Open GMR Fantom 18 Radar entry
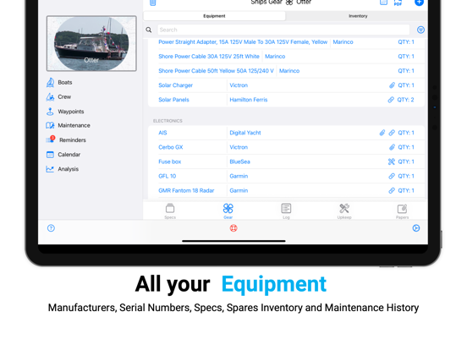The width and height of the screenshot is (467, 350). [286, 190]
